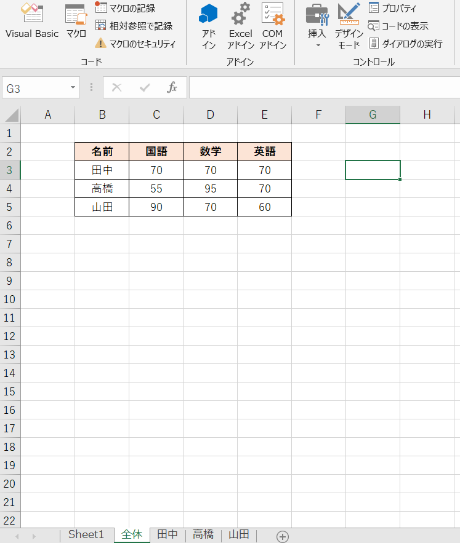Click 高橋's 英語 score 70
The width and height of the screenshot is (460, 543).
[264, 188]
